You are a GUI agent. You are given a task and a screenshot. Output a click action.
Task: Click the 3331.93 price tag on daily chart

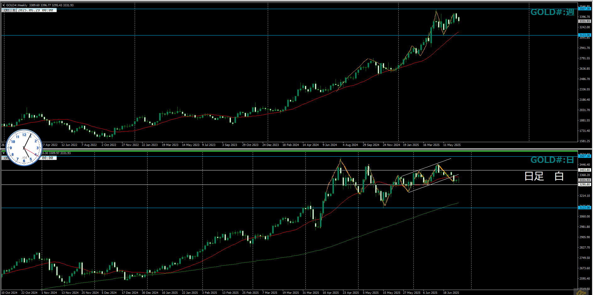pos(585,180)
